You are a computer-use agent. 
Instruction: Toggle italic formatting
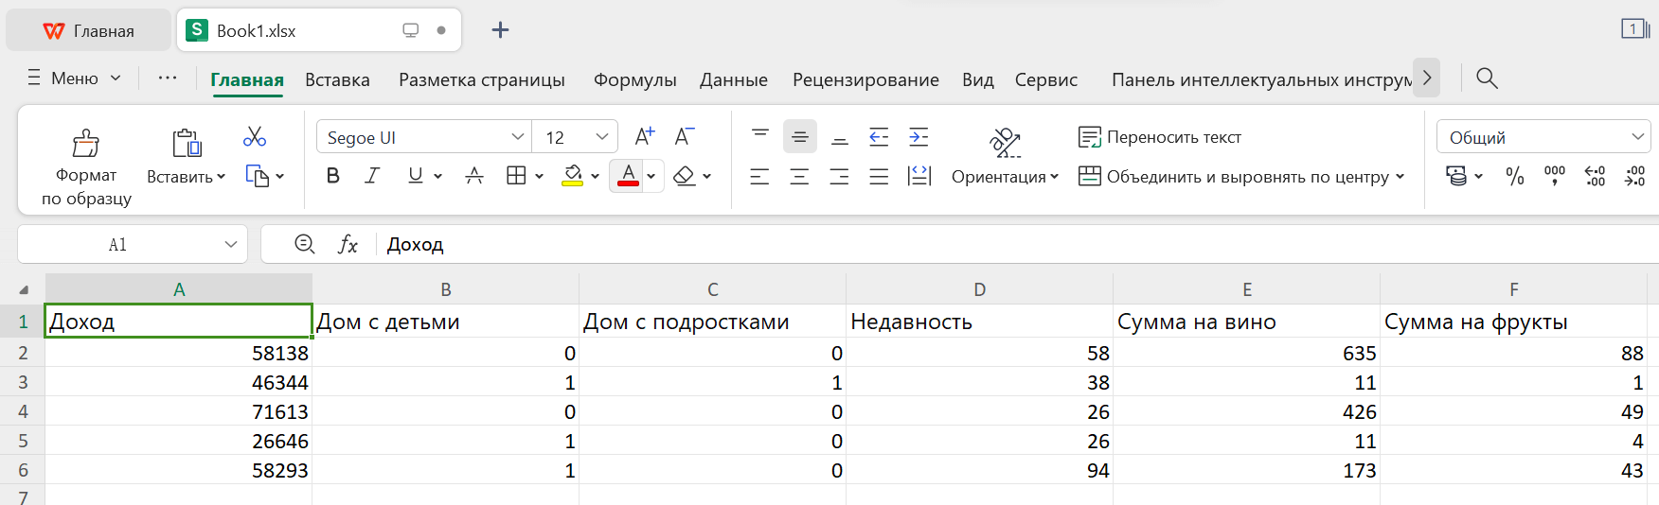373,176
